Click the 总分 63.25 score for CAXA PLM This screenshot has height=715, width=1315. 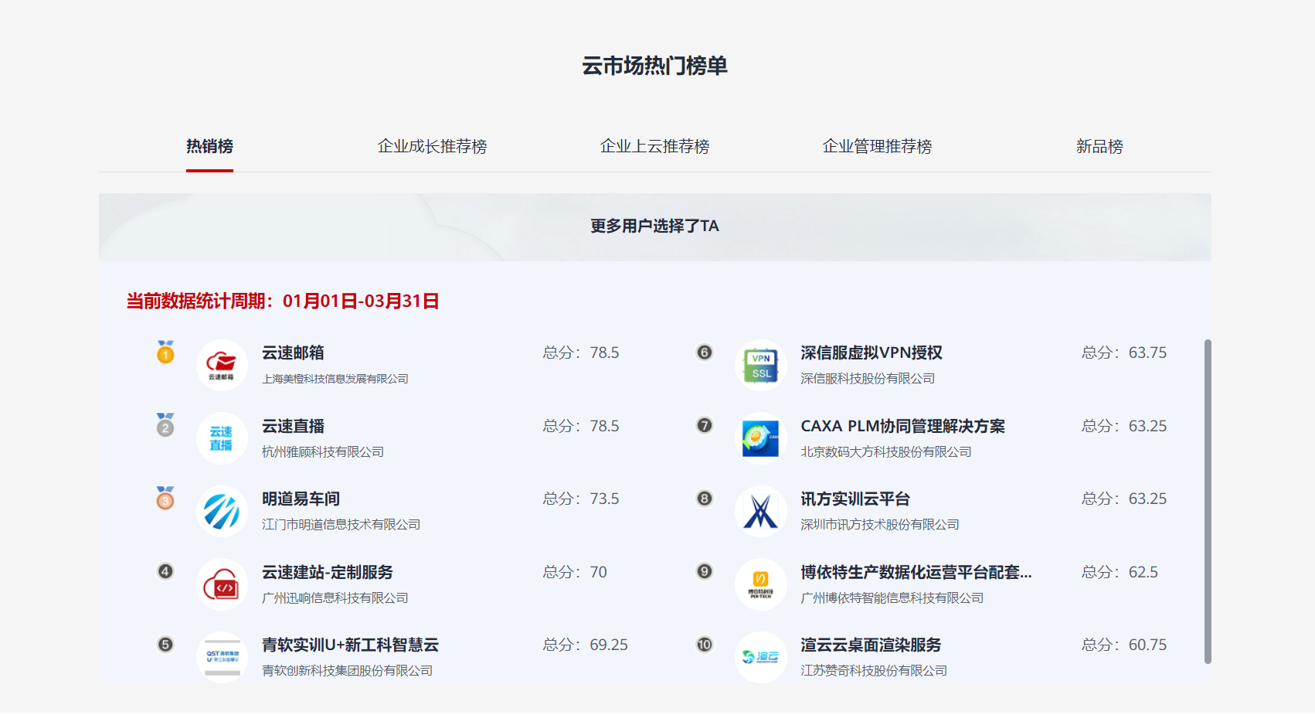(1124, 426)
